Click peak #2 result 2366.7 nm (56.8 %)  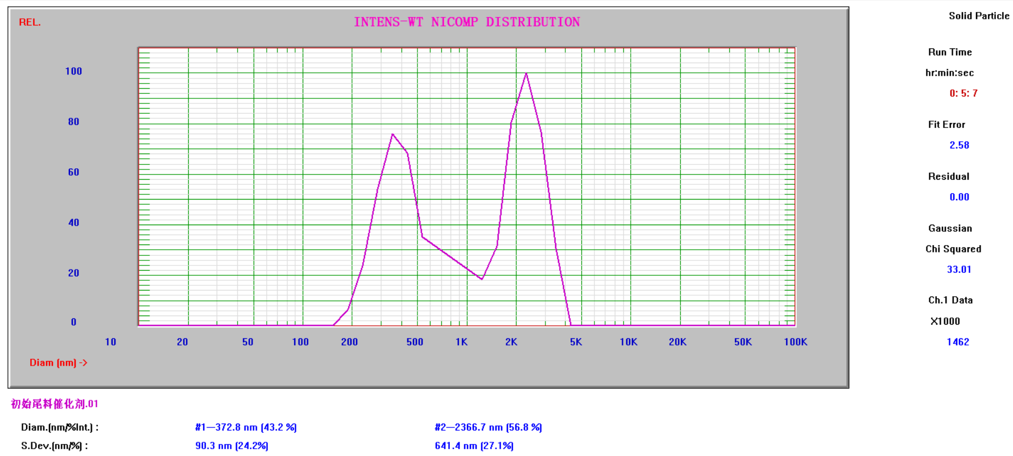coord(488,427)
